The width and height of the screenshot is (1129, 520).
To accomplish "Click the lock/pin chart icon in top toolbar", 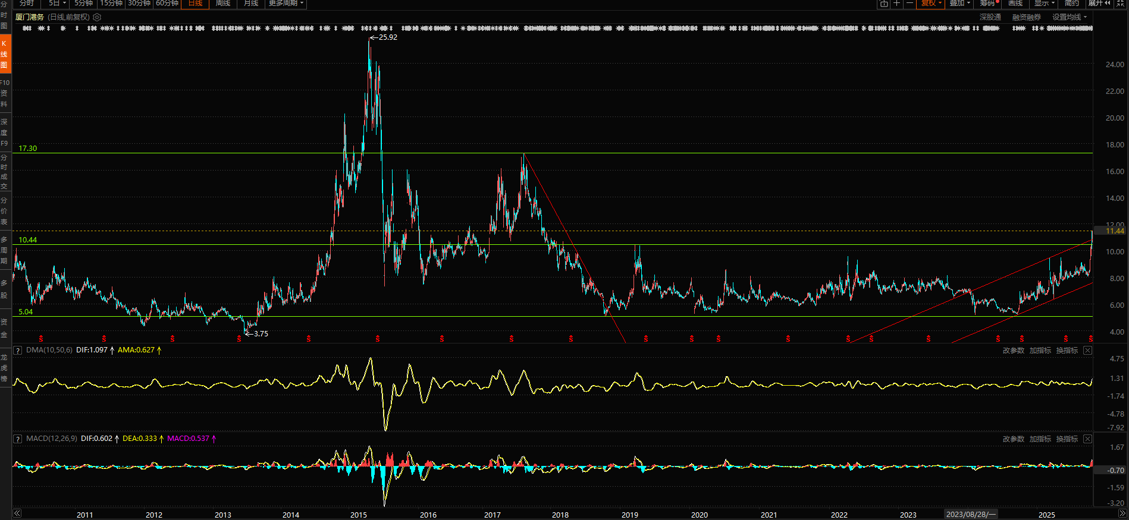I will [884, 4].
